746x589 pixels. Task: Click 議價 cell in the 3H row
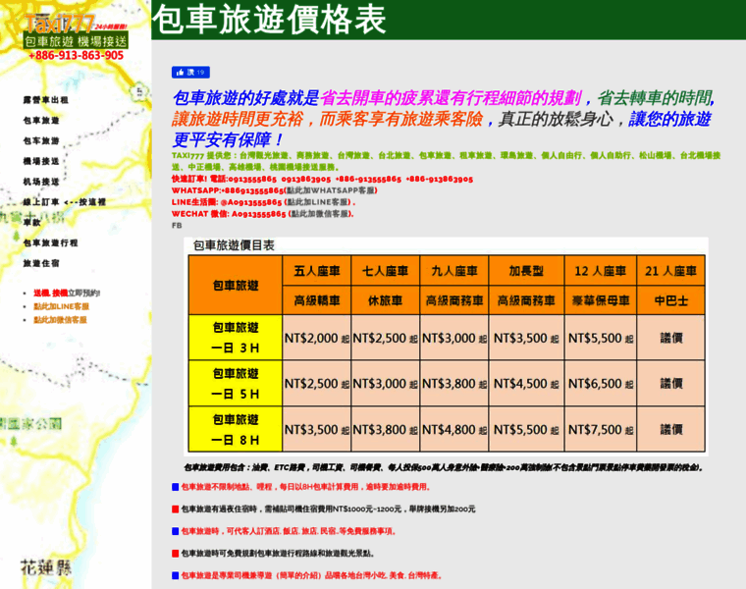click(x=670, y=338)
